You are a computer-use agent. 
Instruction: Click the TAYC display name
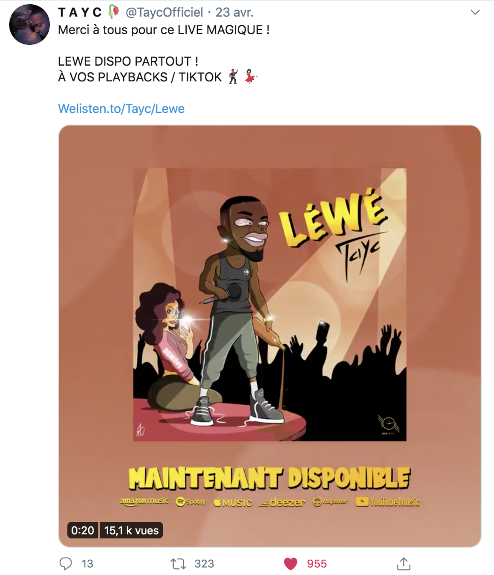tap(80, 12)
